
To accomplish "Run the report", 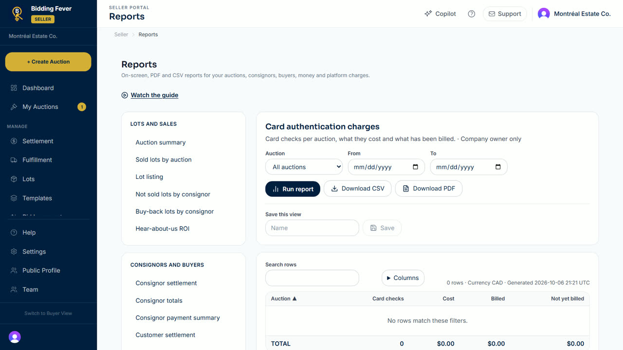I will point(293,189).
